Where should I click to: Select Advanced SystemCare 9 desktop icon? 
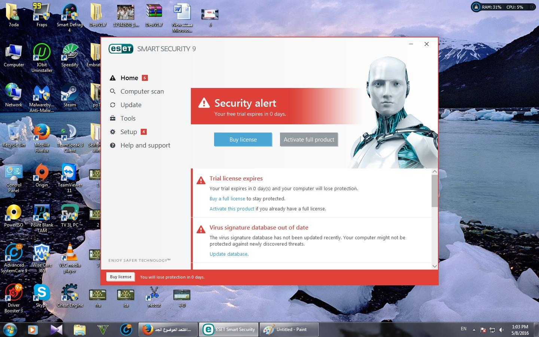click(14, 258)
